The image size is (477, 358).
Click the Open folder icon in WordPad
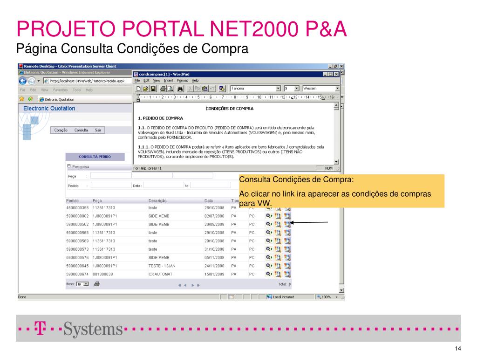click(146, 89)
